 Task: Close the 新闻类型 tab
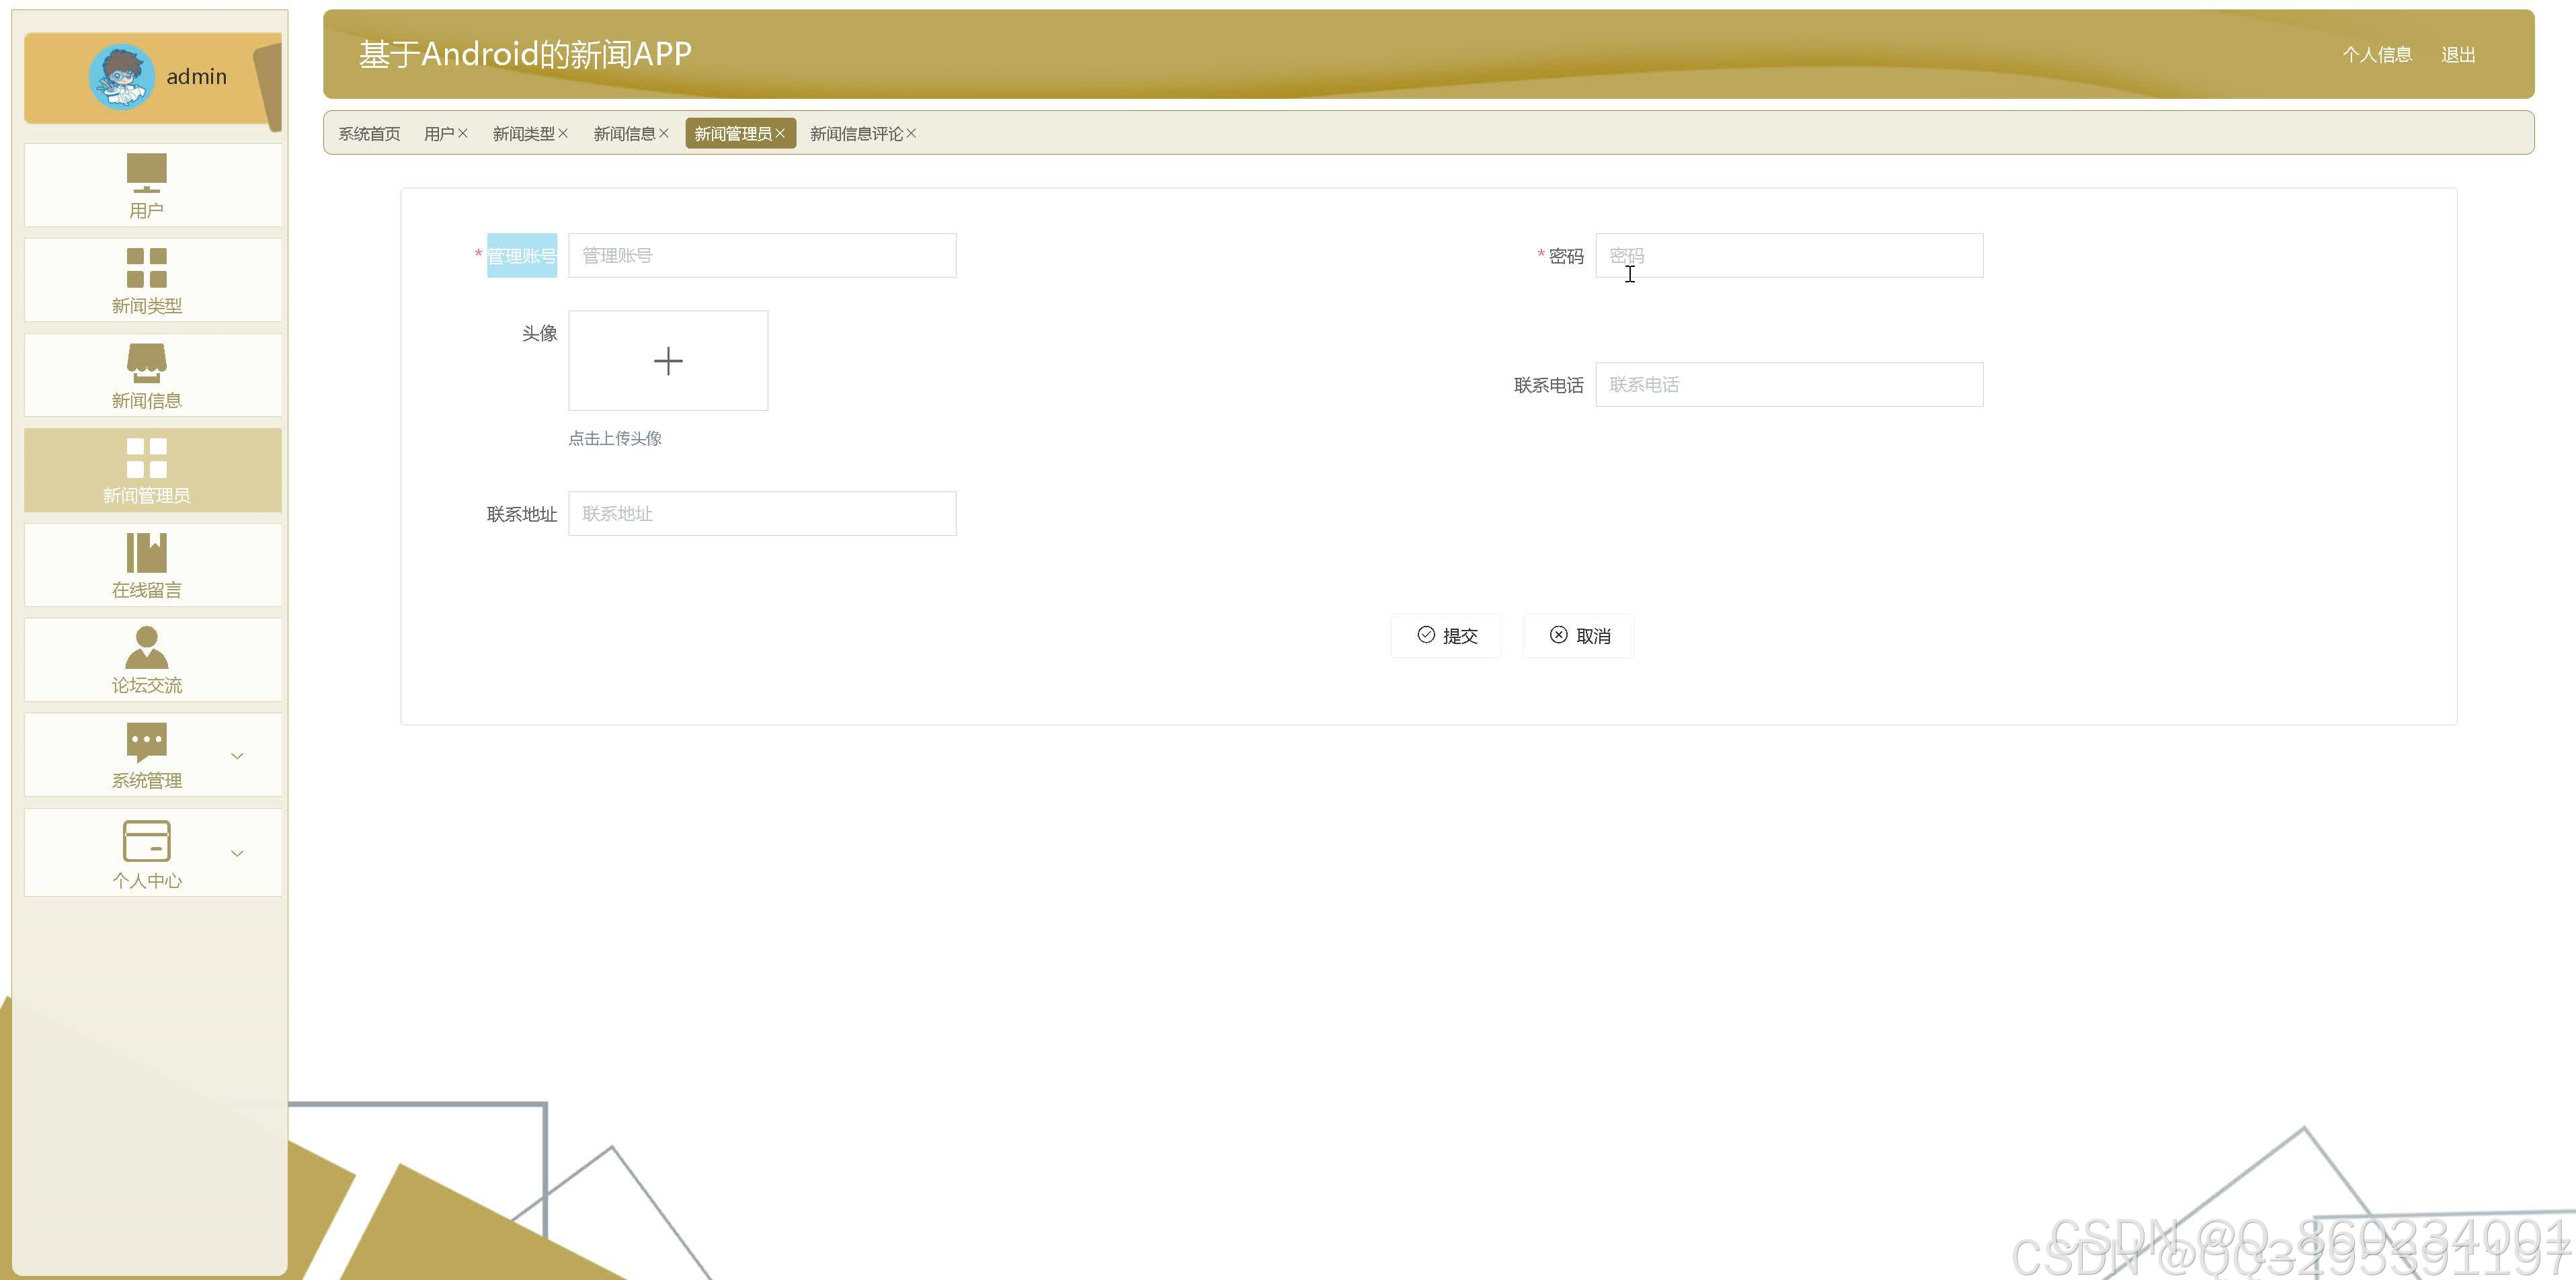[563, 133]
